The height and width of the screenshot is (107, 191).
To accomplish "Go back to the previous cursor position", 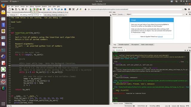I will pyautogui.click(x=86, y=9).
